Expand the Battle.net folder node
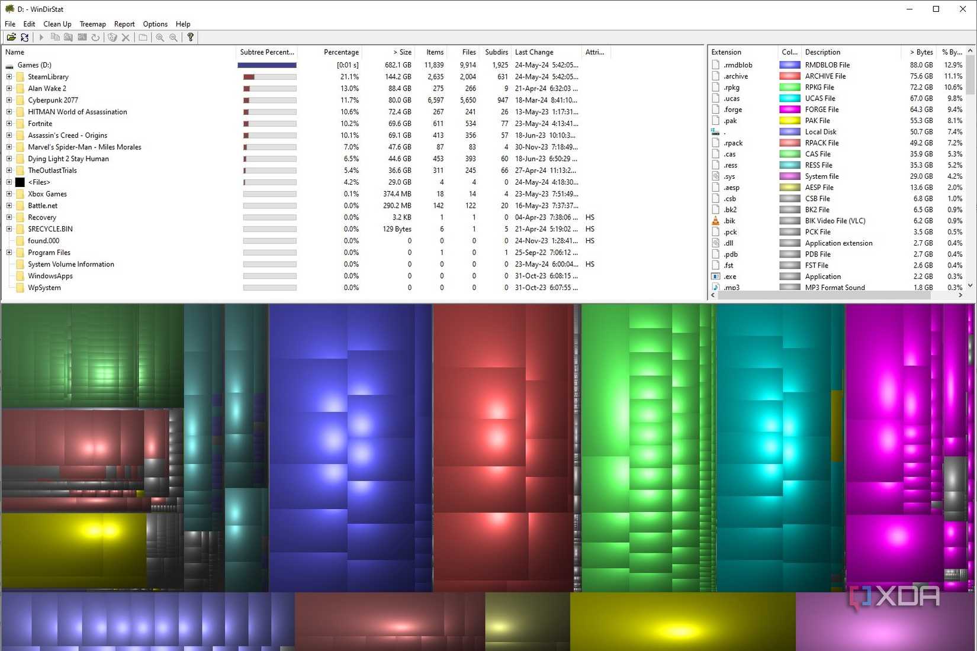 click(9, 205)
